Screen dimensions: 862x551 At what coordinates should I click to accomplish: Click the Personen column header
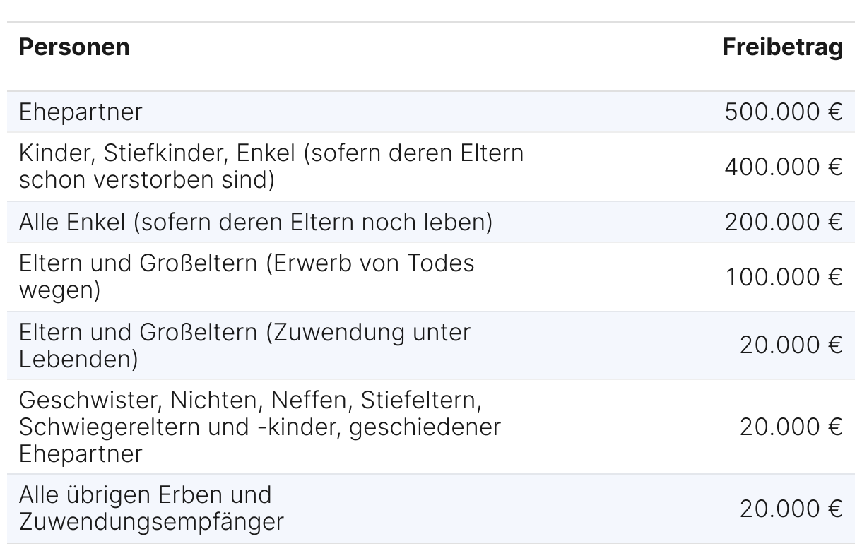[74, 47]
